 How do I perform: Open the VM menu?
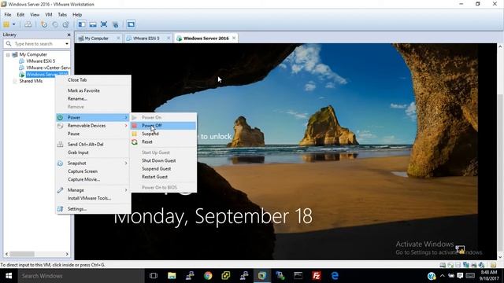point(49,15)
